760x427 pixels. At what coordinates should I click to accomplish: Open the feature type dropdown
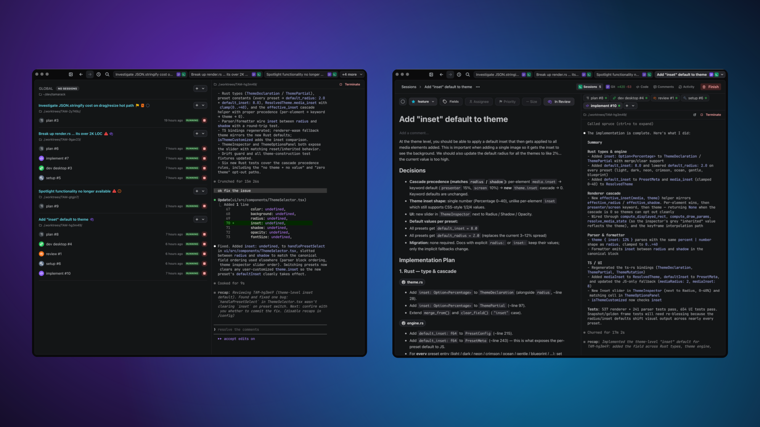pyautogui.click(x=423, y=102)
